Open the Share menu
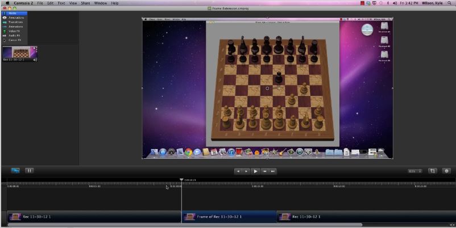The image size is (456, 228). [85, 3]
